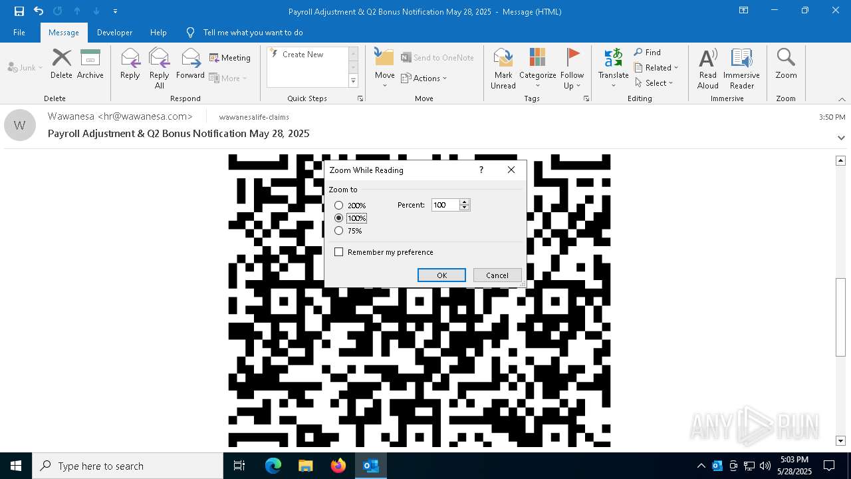
Task: Open the notification center icon
Action: click(829, 466)
